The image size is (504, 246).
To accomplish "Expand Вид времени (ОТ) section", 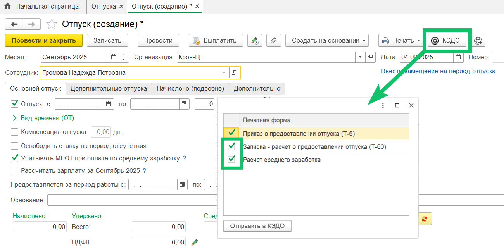I will tap(16, 118).
